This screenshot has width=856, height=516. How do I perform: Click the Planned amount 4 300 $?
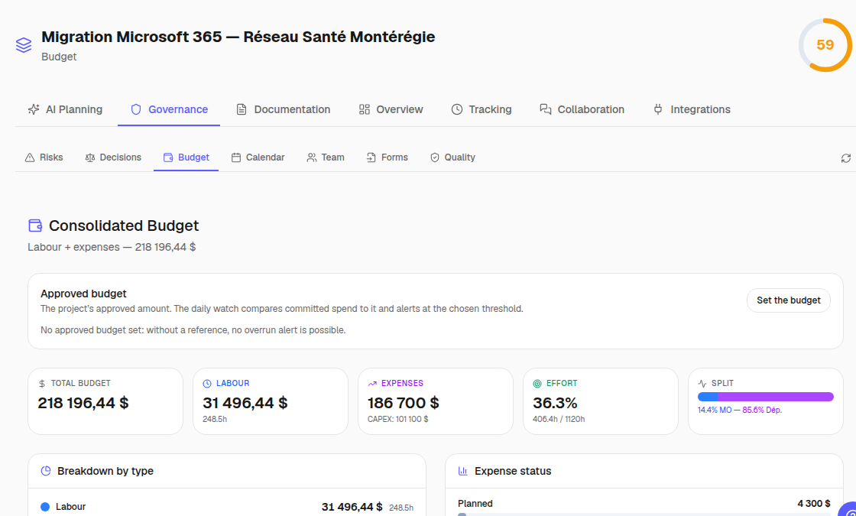pos(814,504)
